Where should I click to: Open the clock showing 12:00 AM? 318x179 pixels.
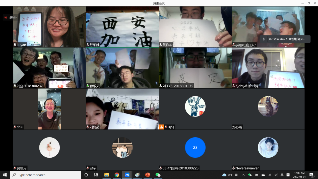(x=299, y=175)
